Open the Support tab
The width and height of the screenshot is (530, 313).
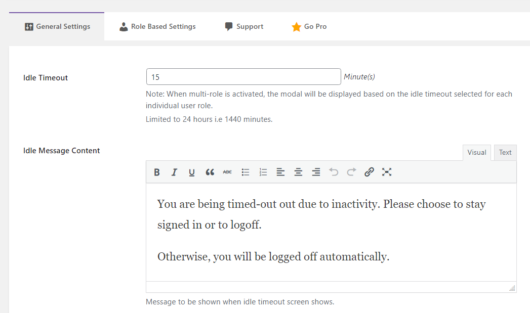click(244, 26)
